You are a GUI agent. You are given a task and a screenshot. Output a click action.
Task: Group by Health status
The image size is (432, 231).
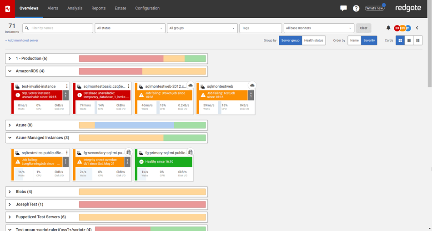(313, 40)
